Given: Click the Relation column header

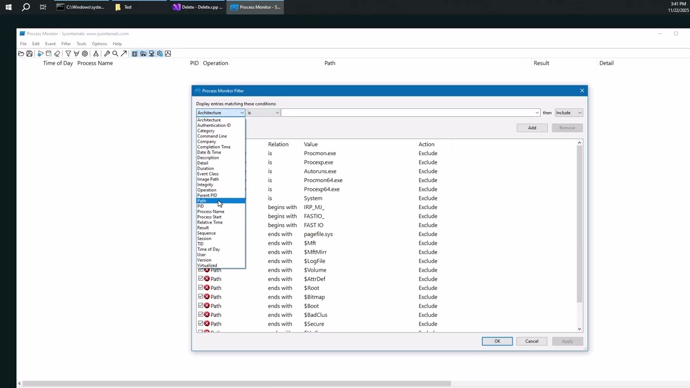Looking at the screenshot, I should tap(278, 144).
